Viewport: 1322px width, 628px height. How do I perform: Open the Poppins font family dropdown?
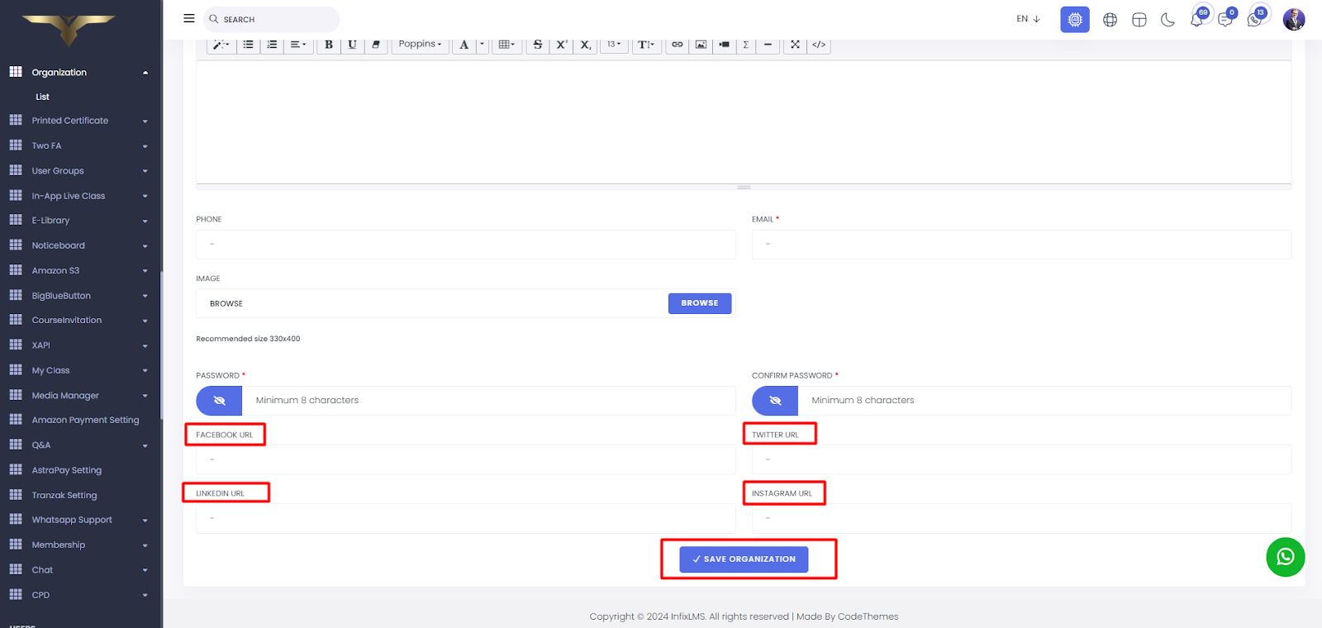420,45
